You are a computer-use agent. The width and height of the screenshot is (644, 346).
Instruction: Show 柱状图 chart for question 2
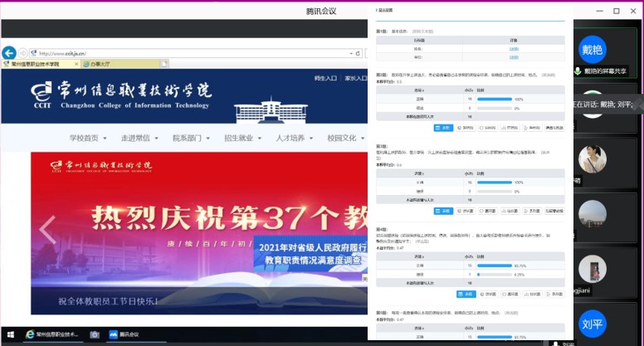(510, 128)
